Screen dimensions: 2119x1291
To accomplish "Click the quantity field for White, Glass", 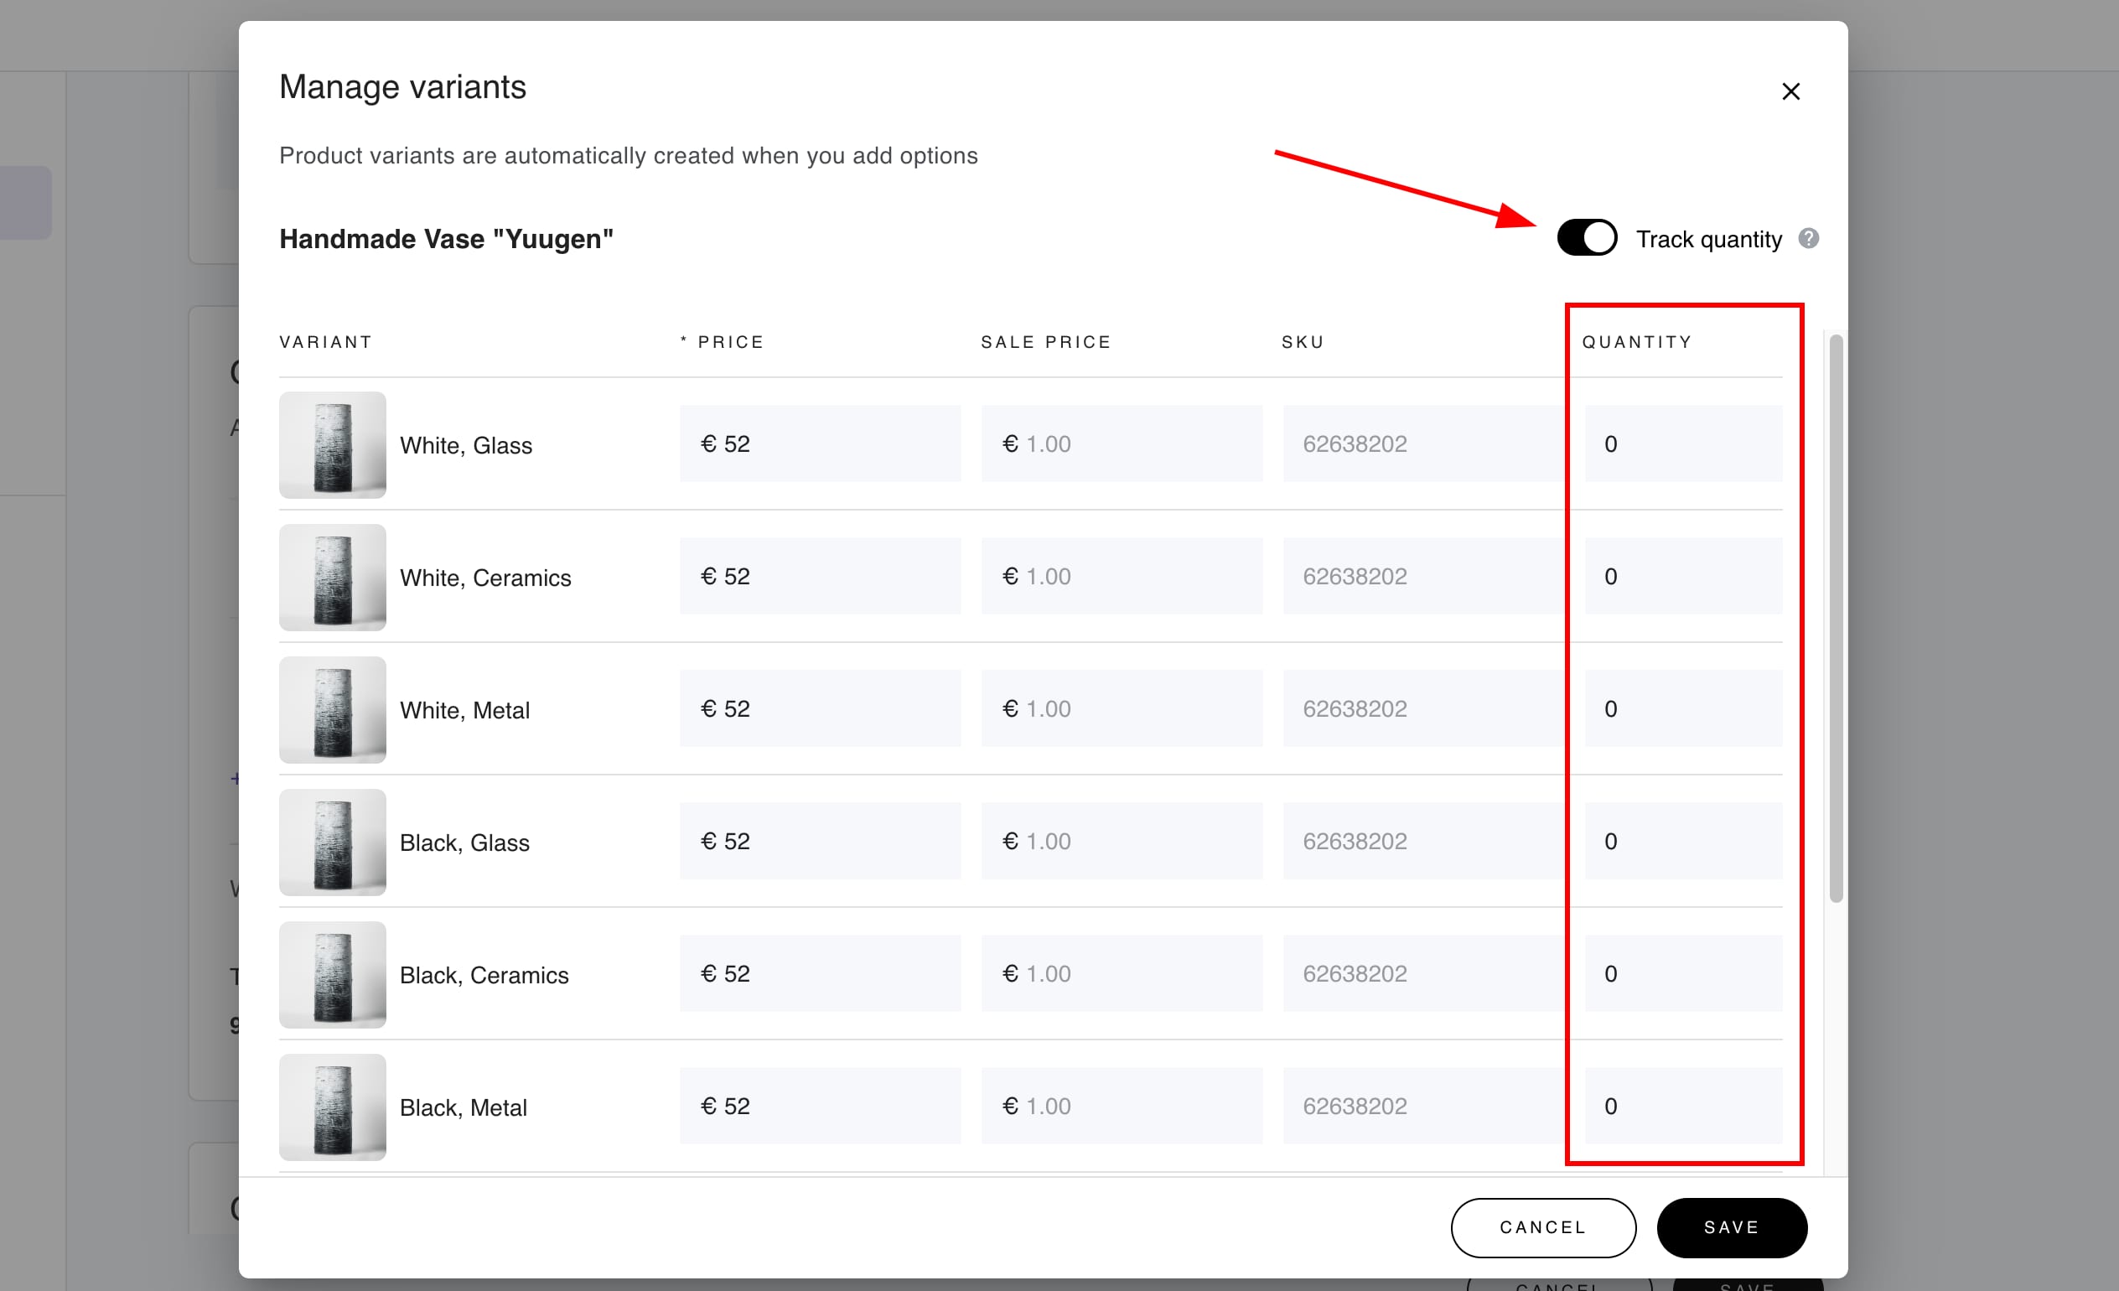I will click(1682, 443).
